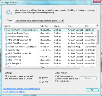Click the horizontal scrollbar thumb
The image size is (102, 96).
point(43,68)
